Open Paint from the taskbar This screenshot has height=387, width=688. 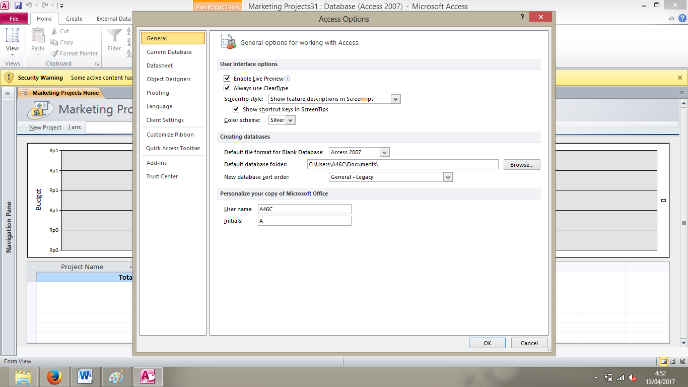[116, 377]
